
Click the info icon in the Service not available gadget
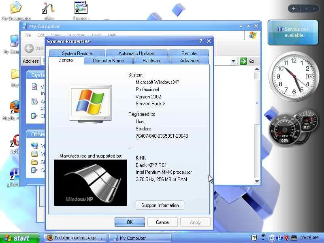click(279, 29)
